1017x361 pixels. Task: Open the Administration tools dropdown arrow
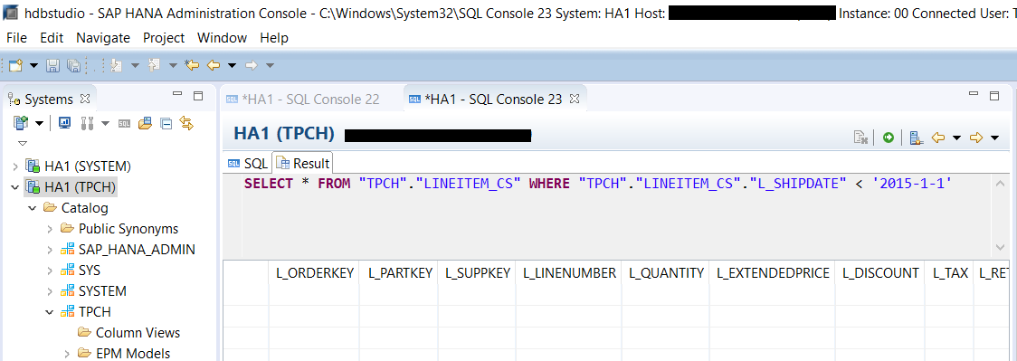105,123
